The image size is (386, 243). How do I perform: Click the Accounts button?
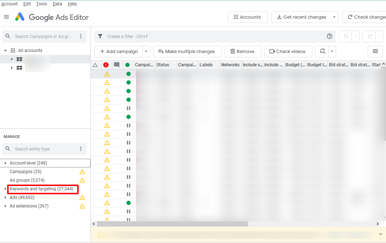point(248,17)
